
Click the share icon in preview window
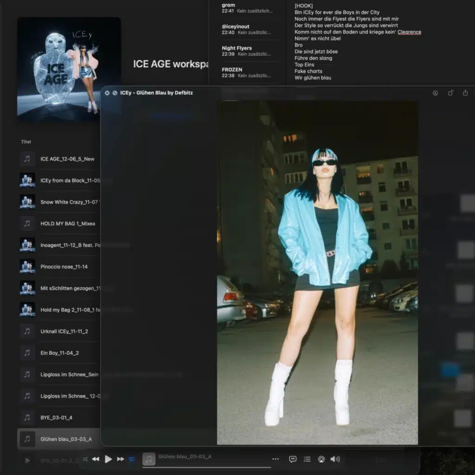tap(465, 93)
